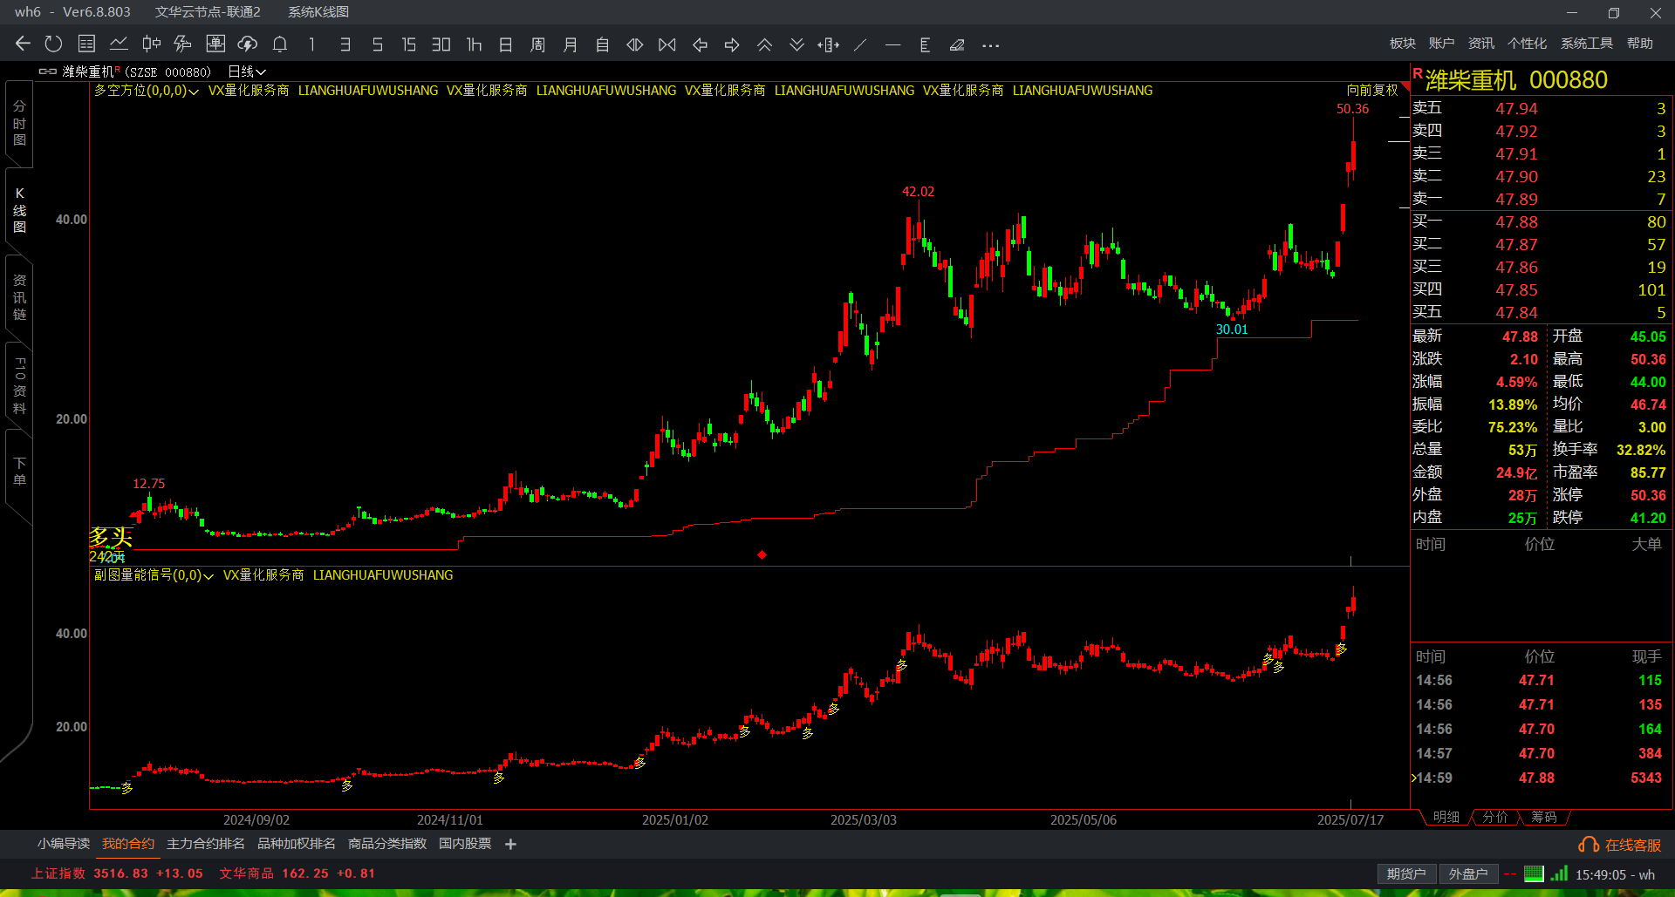Click the lightning quick-order icon
1675x897 pixels.
click(182, 44)
